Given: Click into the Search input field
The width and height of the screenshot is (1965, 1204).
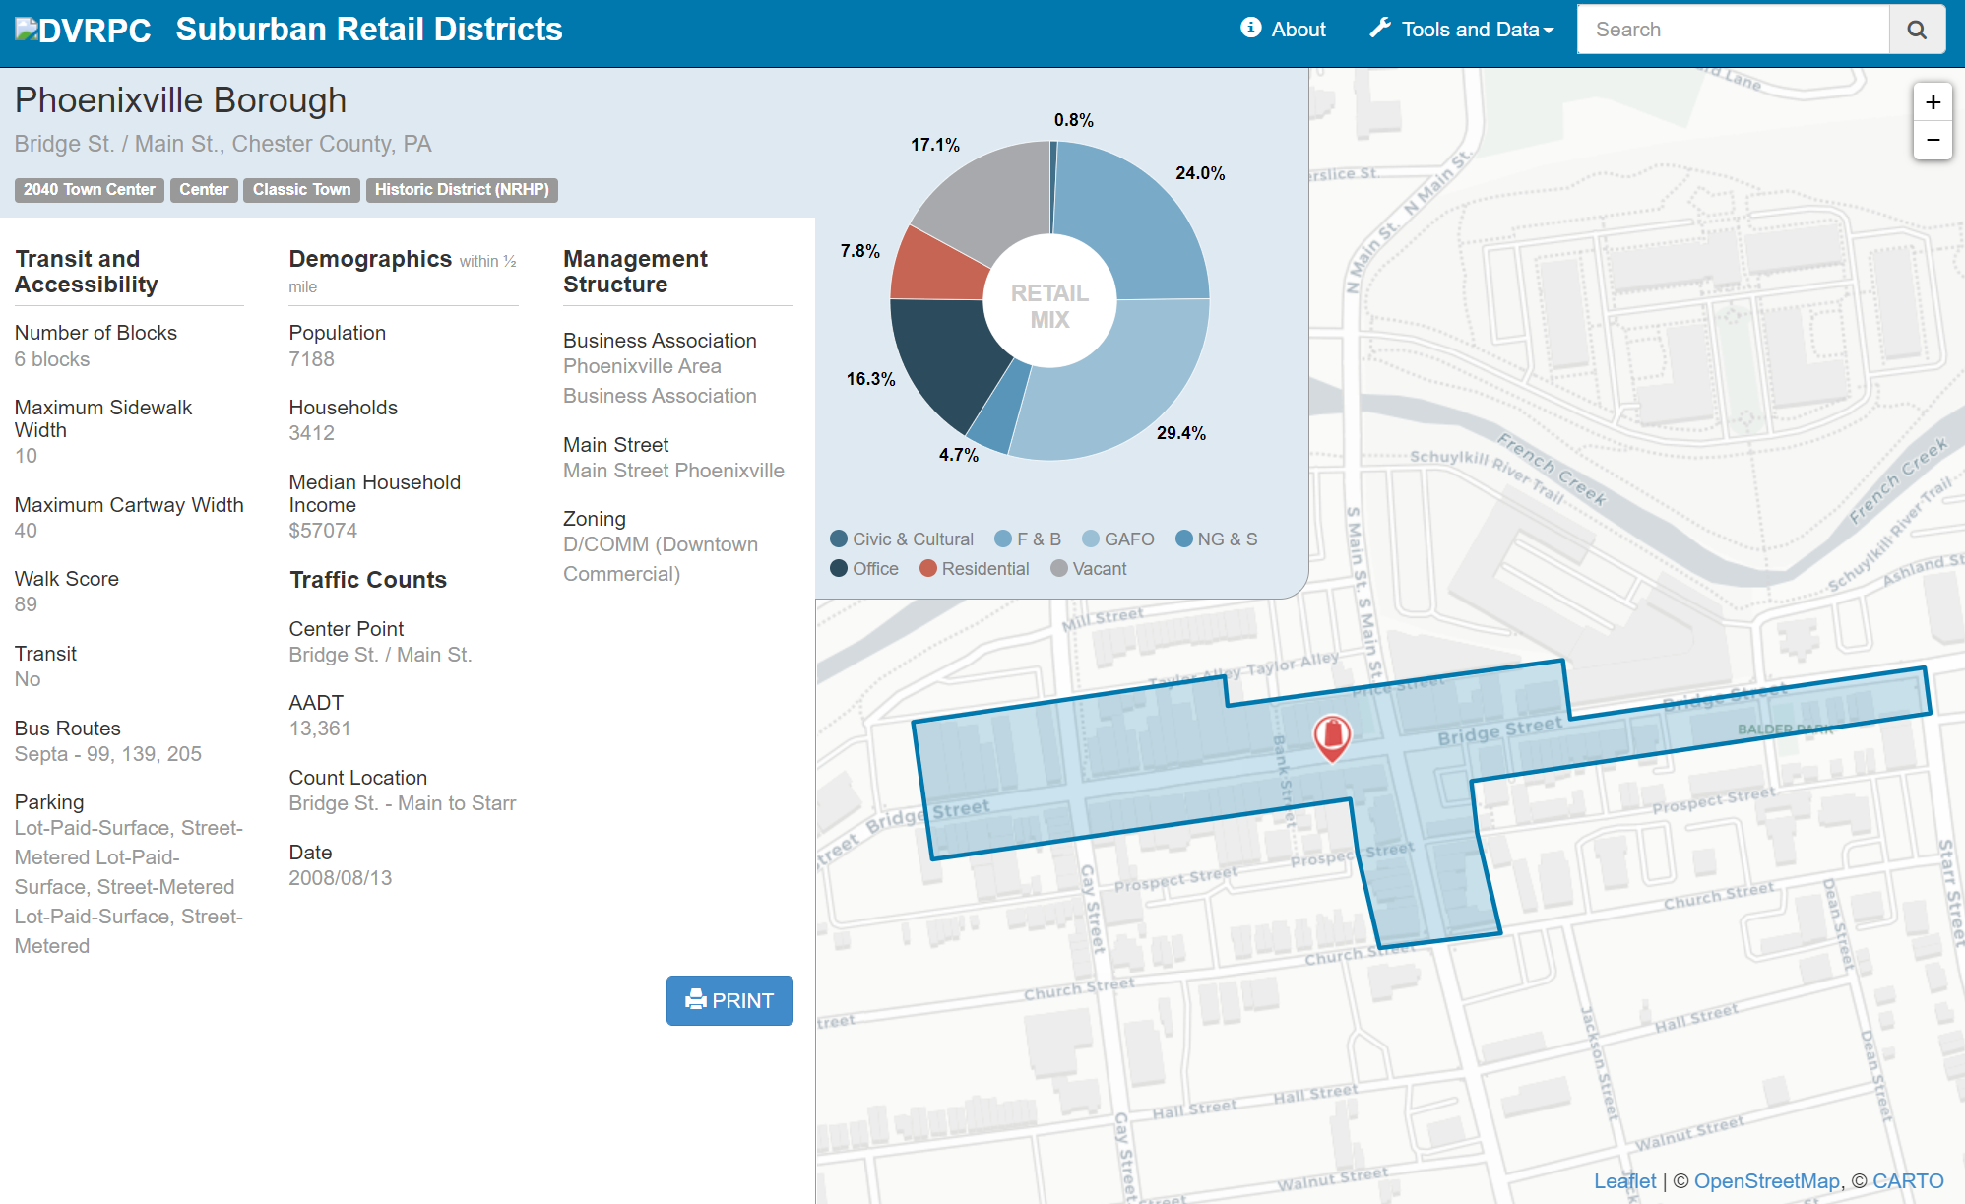Looking at the screenshot, I should pos(1733,30).
